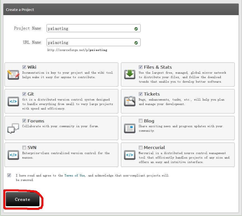Click 'Enterprise-class centralized version control' description
Viewport: 242px width, 216px height.
click(x=66, y=155)
